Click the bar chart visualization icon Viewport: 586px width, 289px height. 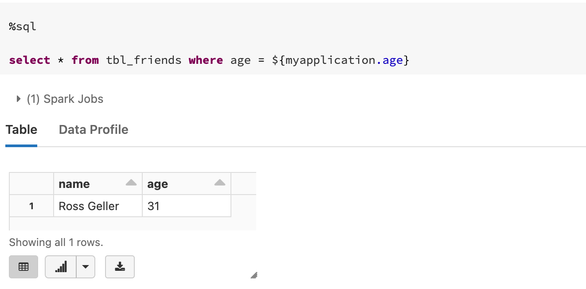pyautogui.click(x=61, y=267)
